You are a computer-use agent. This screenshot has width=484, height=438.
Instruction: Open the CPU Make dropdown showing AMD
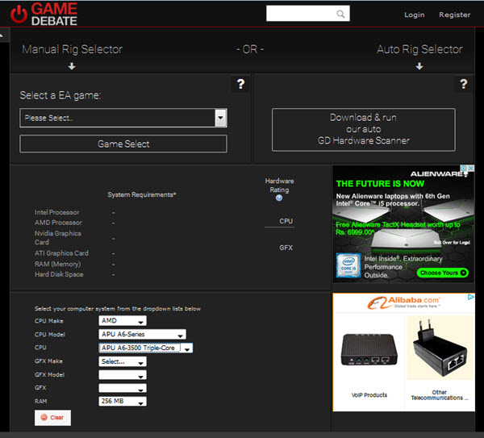click(123, 321)
